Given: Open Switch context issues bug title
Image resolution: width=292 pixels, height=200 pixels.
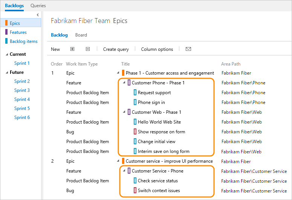Looking at the screenshot, I should coord(159,191).
